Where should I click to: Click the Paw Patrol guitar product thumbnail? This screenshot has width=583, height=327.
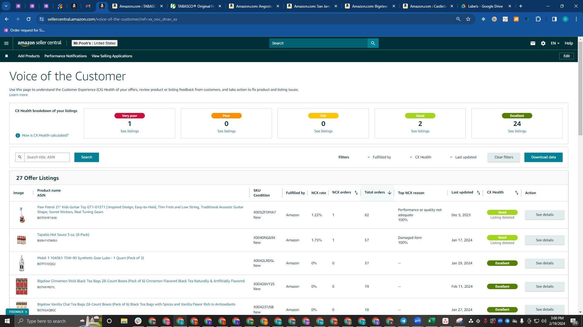point(22,215)
